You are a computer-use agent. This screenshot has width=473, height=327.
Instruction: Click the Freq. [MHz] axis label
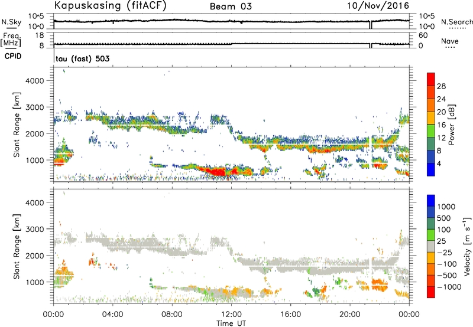11,40
